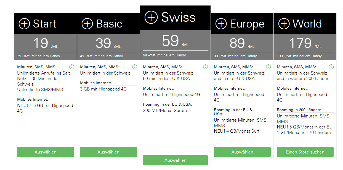
Task: Click the 59.–/Mt. Swiss price
Action: pyautogui.click(x=175, y=41)
